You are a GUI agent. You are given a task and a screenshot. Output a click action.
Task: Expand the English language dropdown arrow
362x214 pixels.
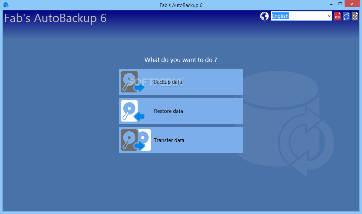pyautogui.click(x=329, y=16)
